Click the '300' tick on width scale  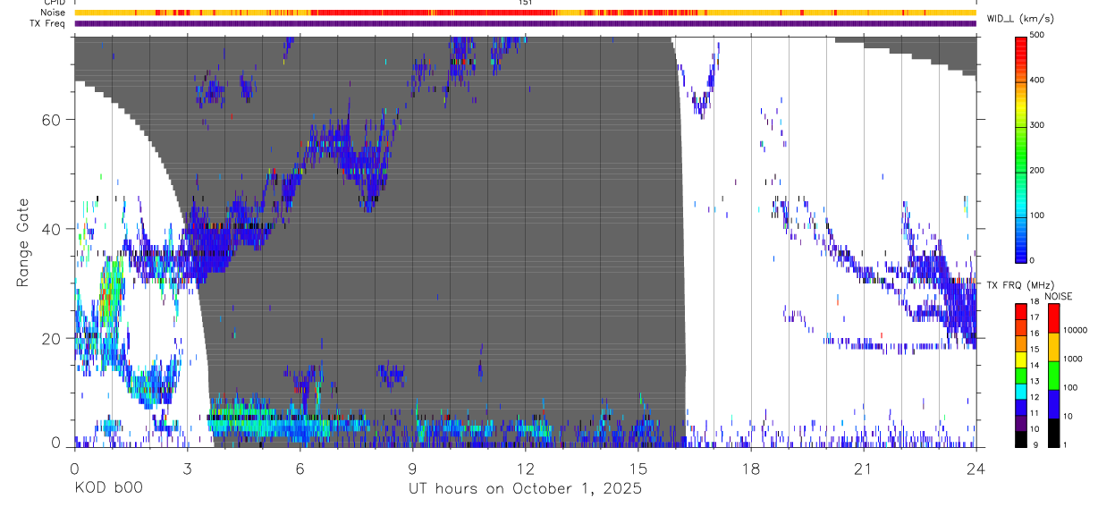pyautogui.click(x=1038, y=125)
